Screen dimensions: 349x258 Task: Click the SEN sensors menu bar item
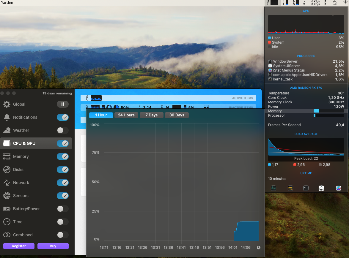pyautogui.click(x=325, y=3)
